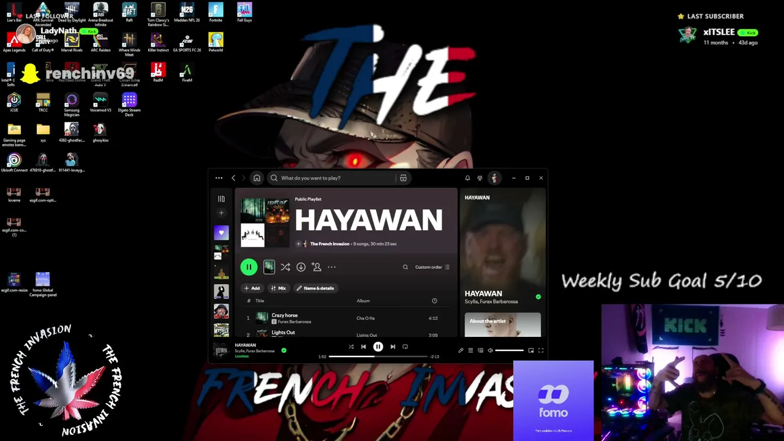Open Raft desktop shortcut

pyautogui.click(x=129, y=12)
